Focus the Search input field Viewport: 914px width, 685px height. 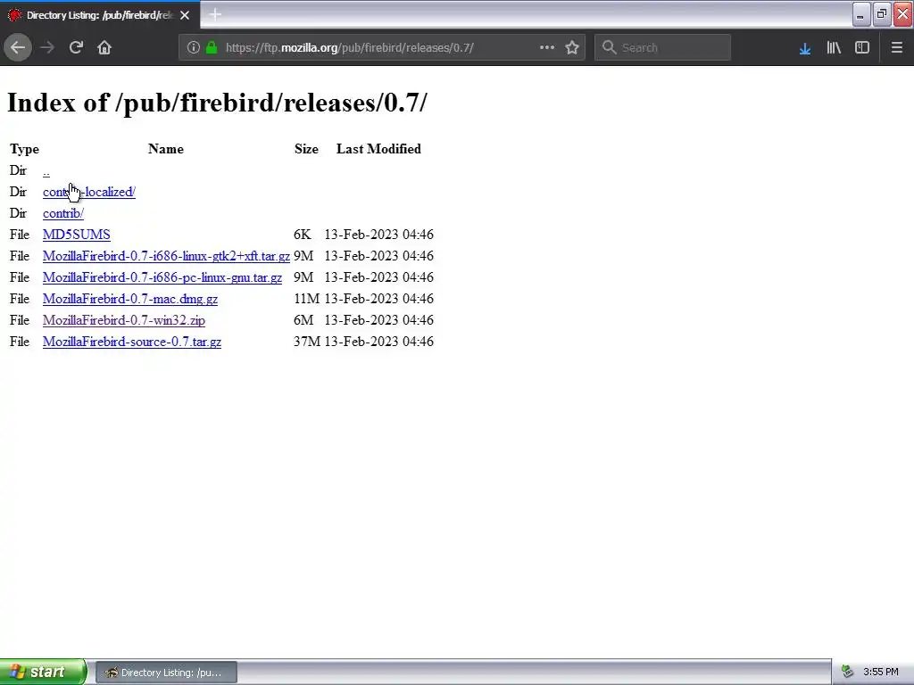[663, 48]
